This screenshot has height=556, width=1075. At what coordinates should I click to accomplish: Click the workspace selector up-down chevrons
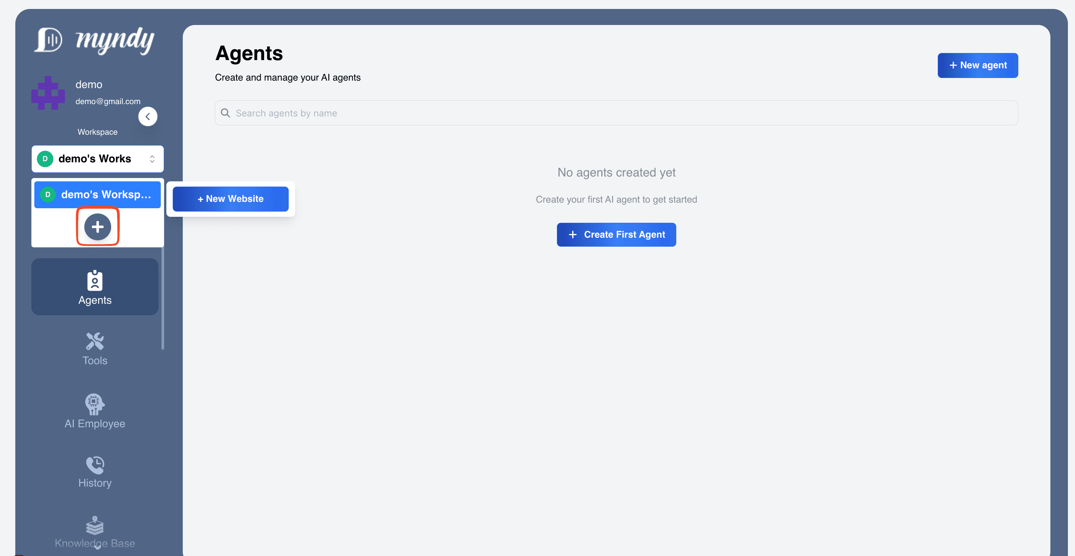(x=152, y=159)
